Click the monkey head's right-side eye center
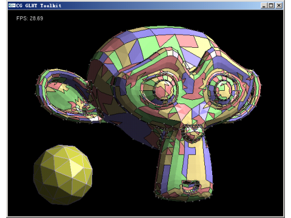The image size is (291, 218). pyautogui.click(x=223, y=90)
